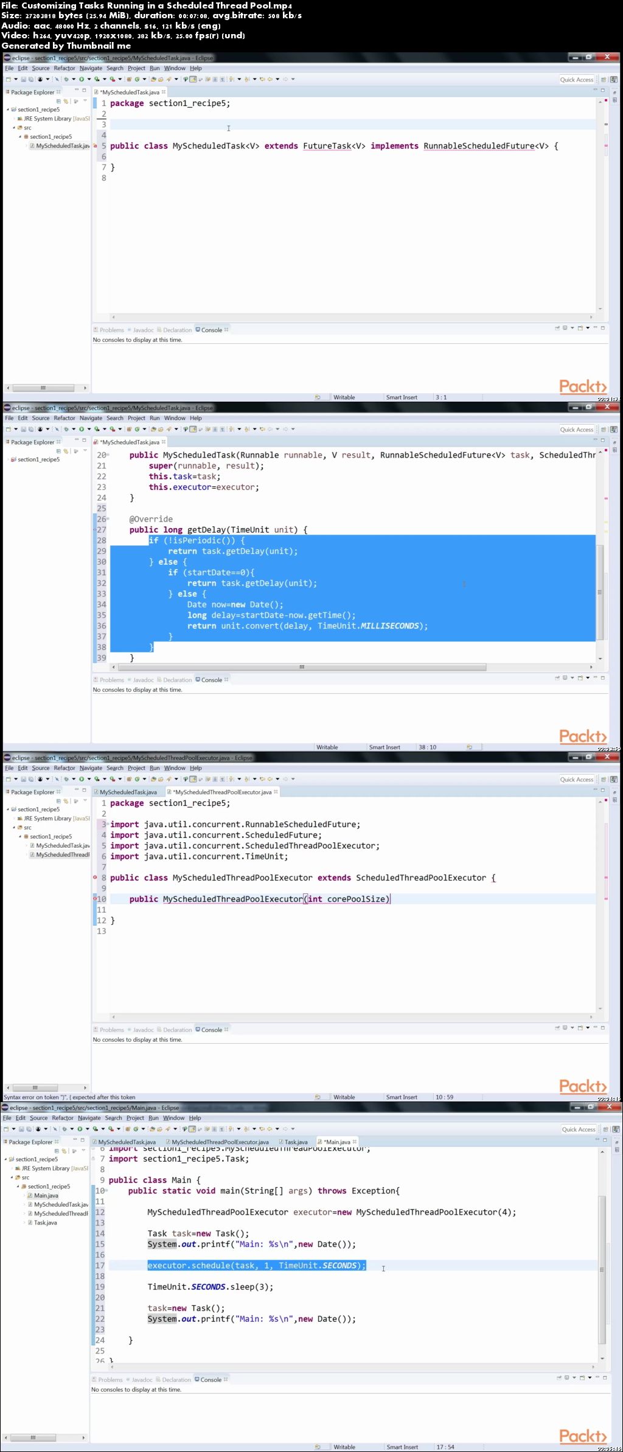623x1452 pixels.
Task: Close the MyScheduledTask.java tab in the topmost frame
Action: (164, 92)
